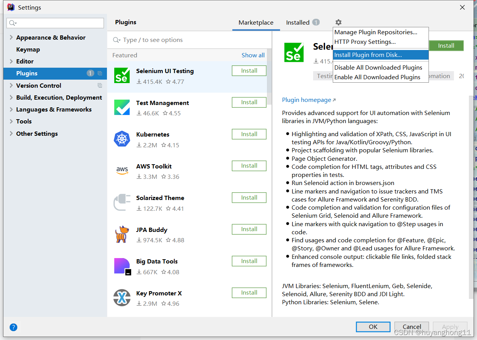
Task: Click the JPA Buddy dog icon
Action: [121, 234]
